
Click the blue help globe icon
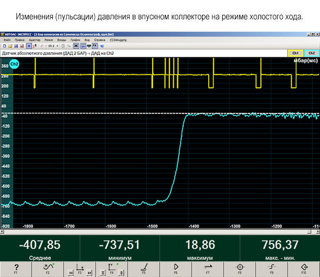[102, 46]
